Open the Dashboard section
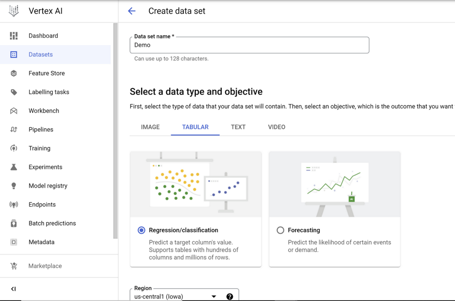455x301 pixels. pos(43,36)
